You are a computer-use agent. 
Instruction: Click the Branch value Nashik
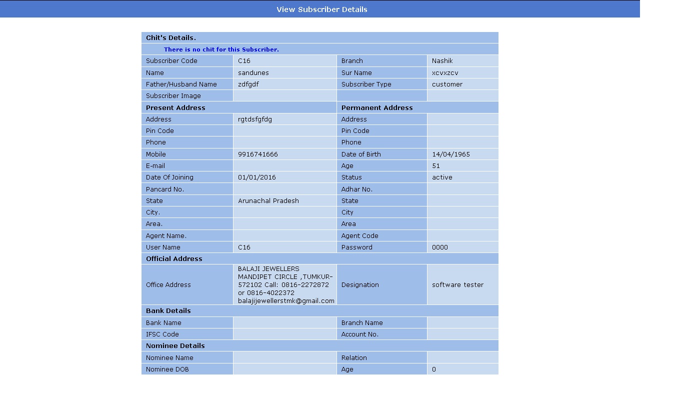(442, 61)
